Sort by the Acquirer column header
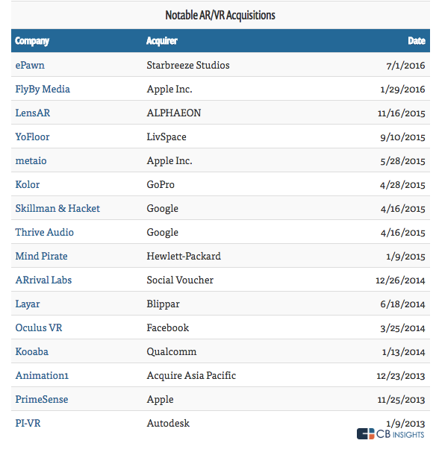The width and height of the screenshot is (439, 455). point(162,41)
